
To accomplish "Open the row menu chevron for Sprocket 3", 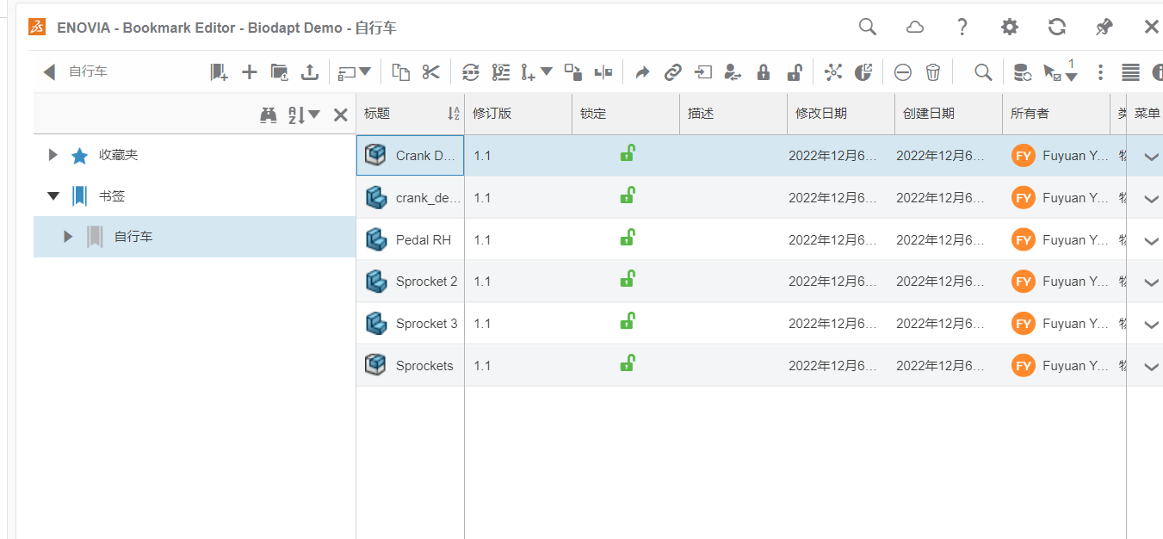I will pos(1151,325).
